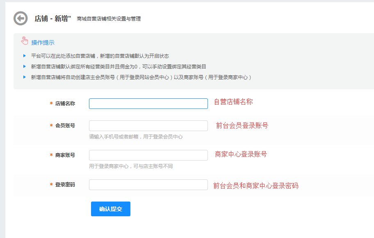
Task: Click the back arrow icon
Action: coord(21,18)
